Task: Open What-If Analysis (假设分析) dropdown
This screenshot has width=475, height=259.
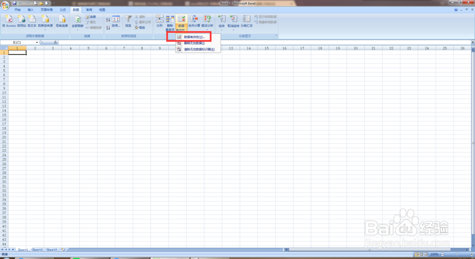Action: pyautogui.click(x=207, y=23)
